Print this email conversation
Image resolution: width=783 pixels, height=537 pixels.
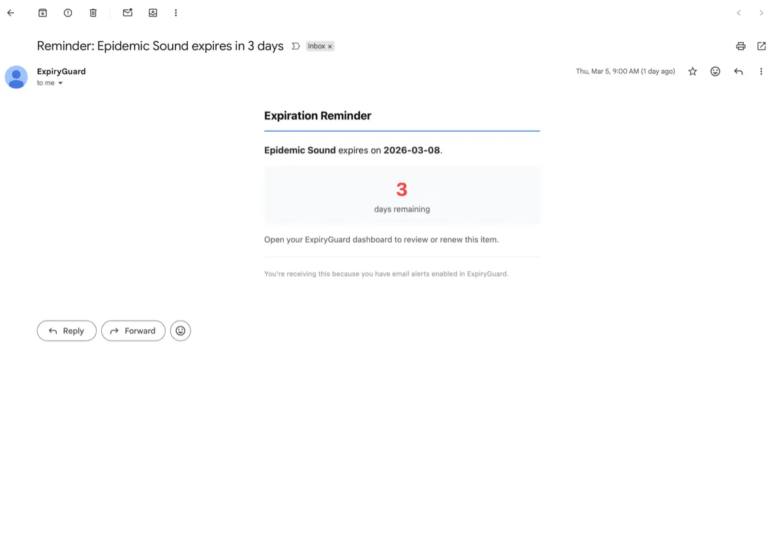741,46
